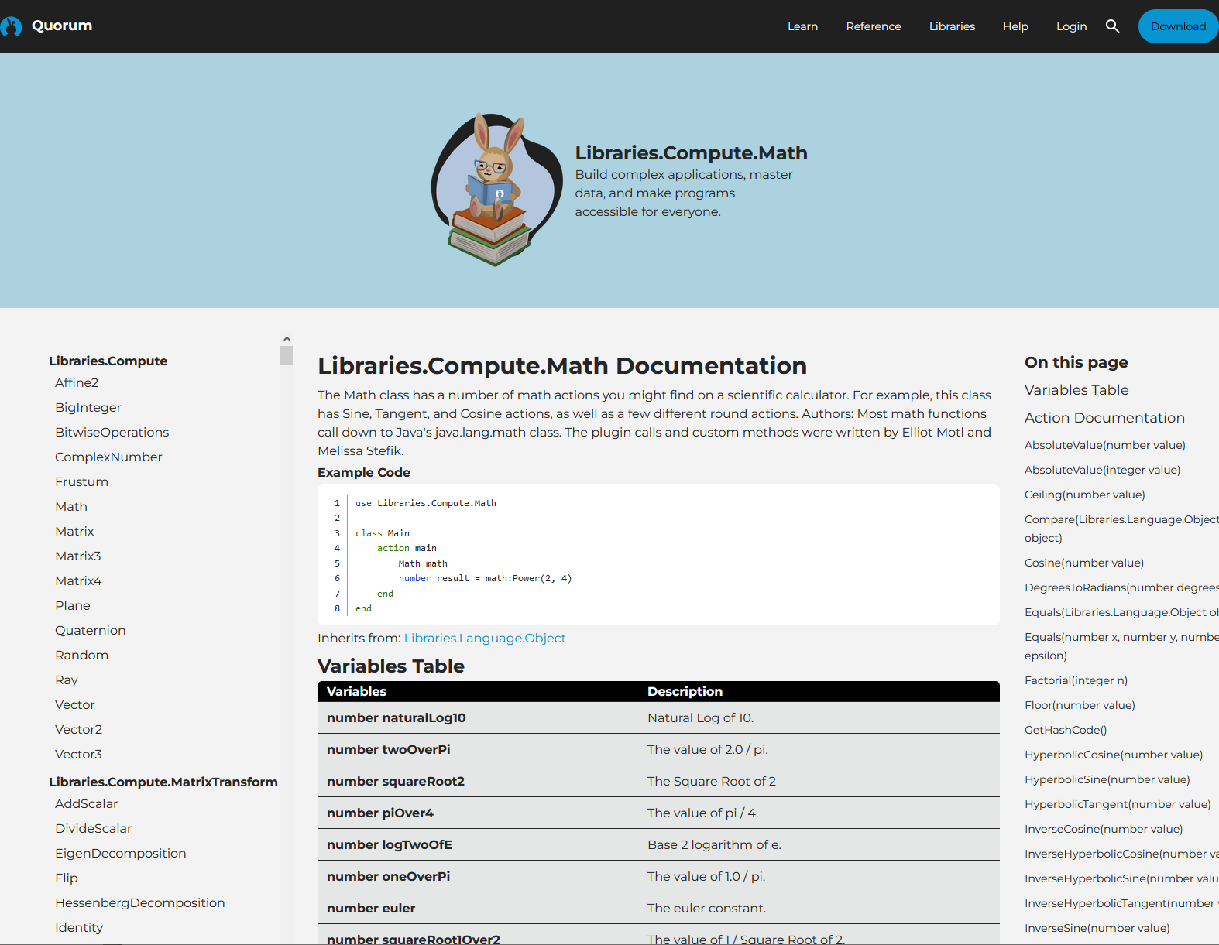Open ComplexNumber in the sidebar
Viewport: 1219px width, 945px height.
[108, 457]
